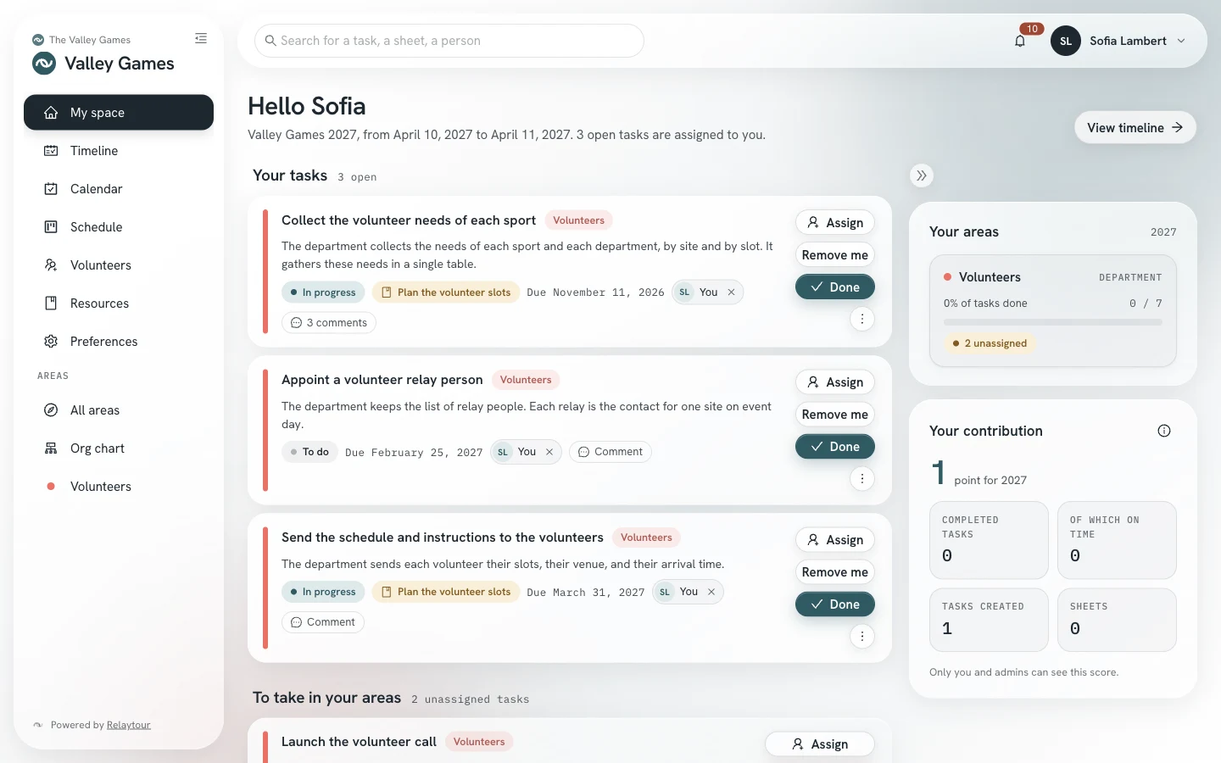This screenshot has width=1221, height=763.
Task: Select Volunteers area under Areas
Action: [x=119, y=487]
